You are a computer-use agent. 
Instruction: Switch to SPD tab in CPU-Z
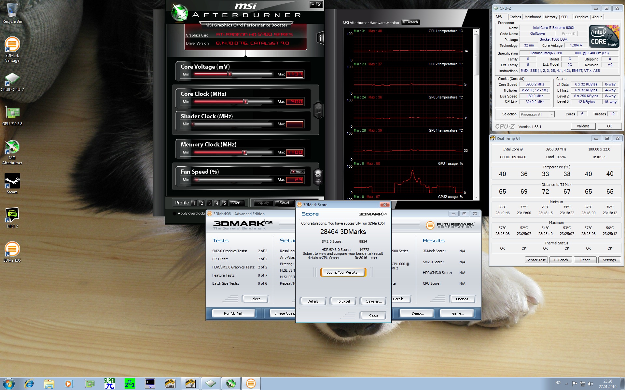pyautogui.click(x=564, y=17)
